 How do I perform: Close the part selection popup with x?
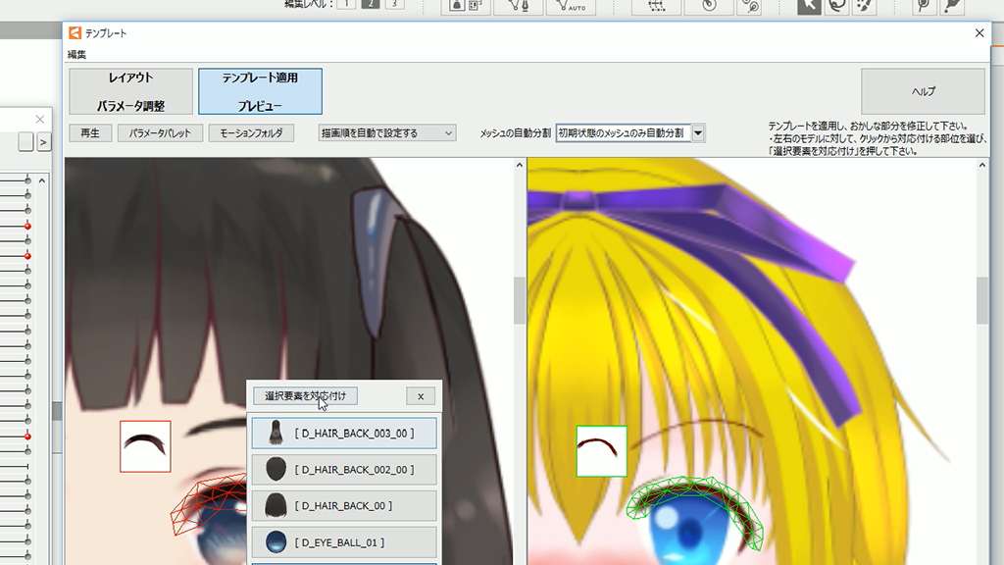(x=421, y=396)
